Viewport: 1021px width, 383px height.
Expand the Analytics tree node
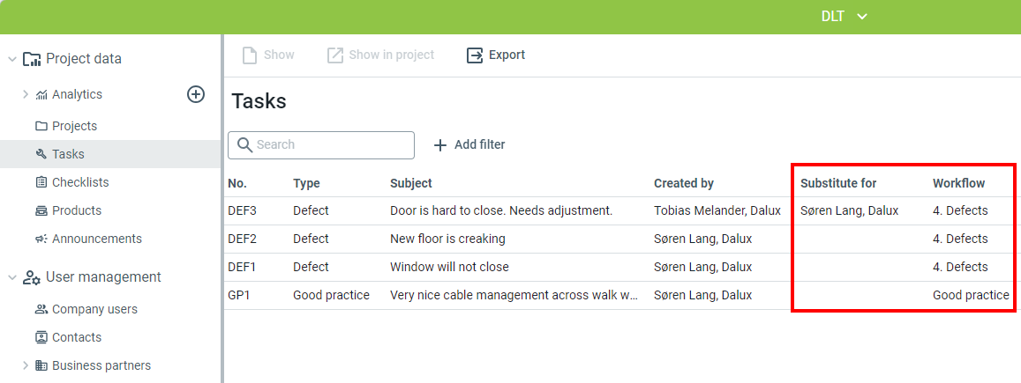[x=25, y=94]
